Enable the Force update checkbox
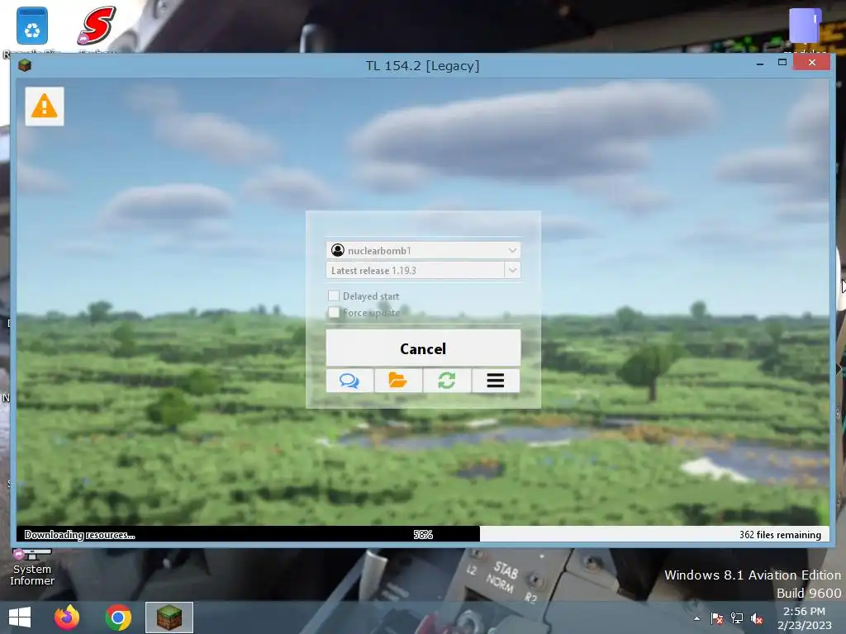This screenshot has width=846, height=634. [334, 312]
